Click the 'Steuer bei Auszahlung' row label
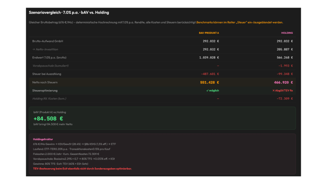Screen dimensions: 327x184 [47, 74]
